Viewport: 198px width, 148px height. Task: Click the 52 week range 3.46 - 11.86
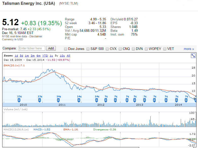(97, 23)
